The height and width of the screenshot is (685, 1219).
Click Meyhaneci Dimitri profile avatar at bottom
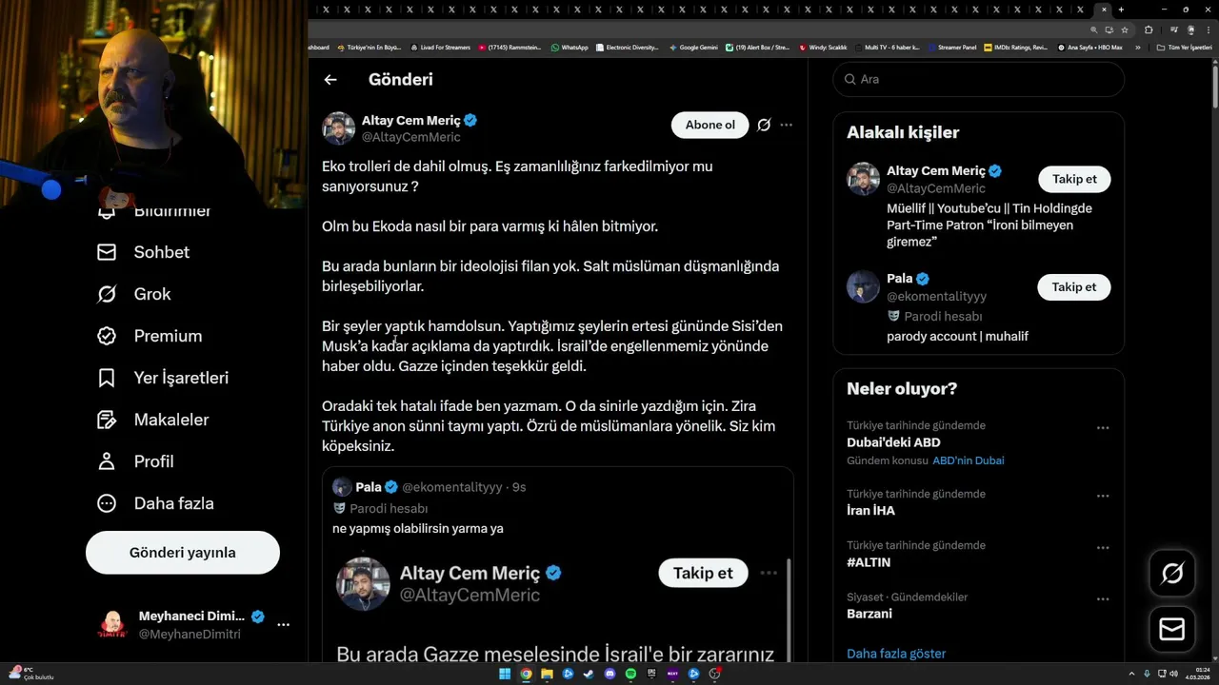point(112,625)
